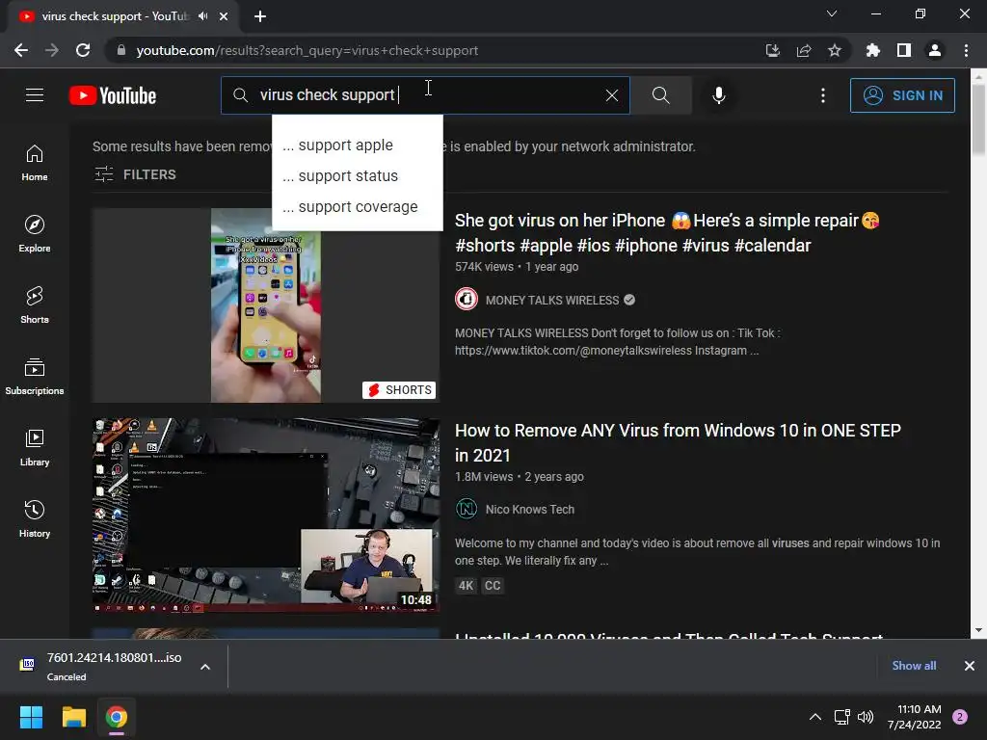
Task: Mute the tab's audio speaker icon
Action: pos(202,16)
